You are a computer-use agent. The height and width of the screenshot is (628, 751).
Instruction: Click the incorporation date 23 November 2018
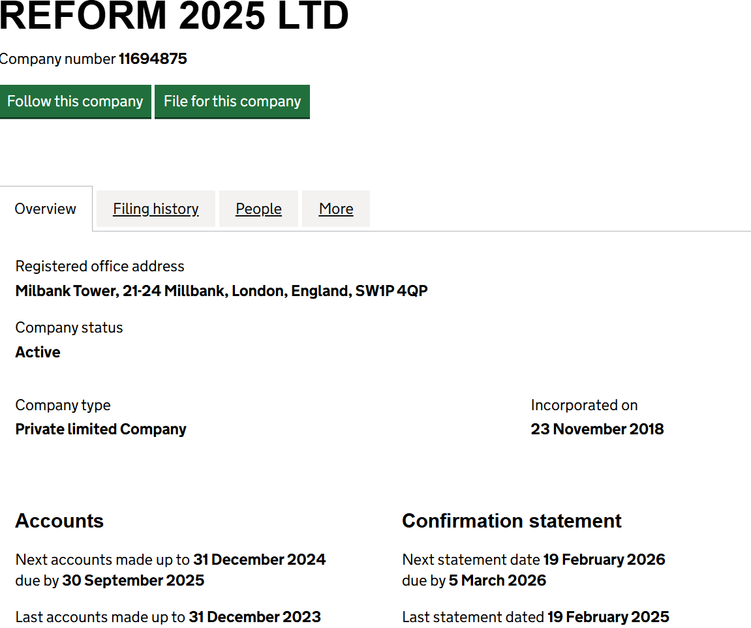tap(597, 429)
